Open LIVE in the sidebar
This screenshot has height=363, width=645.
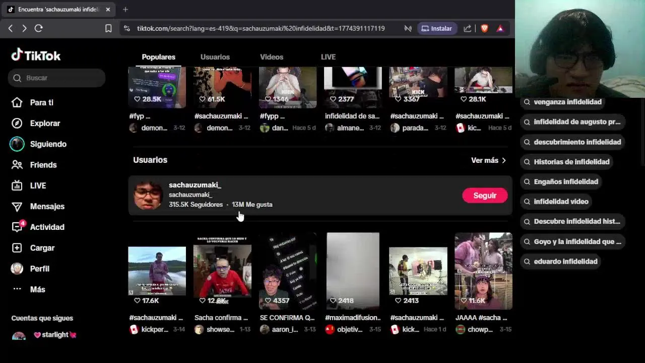pyautogui.click(x=38, y=186)
